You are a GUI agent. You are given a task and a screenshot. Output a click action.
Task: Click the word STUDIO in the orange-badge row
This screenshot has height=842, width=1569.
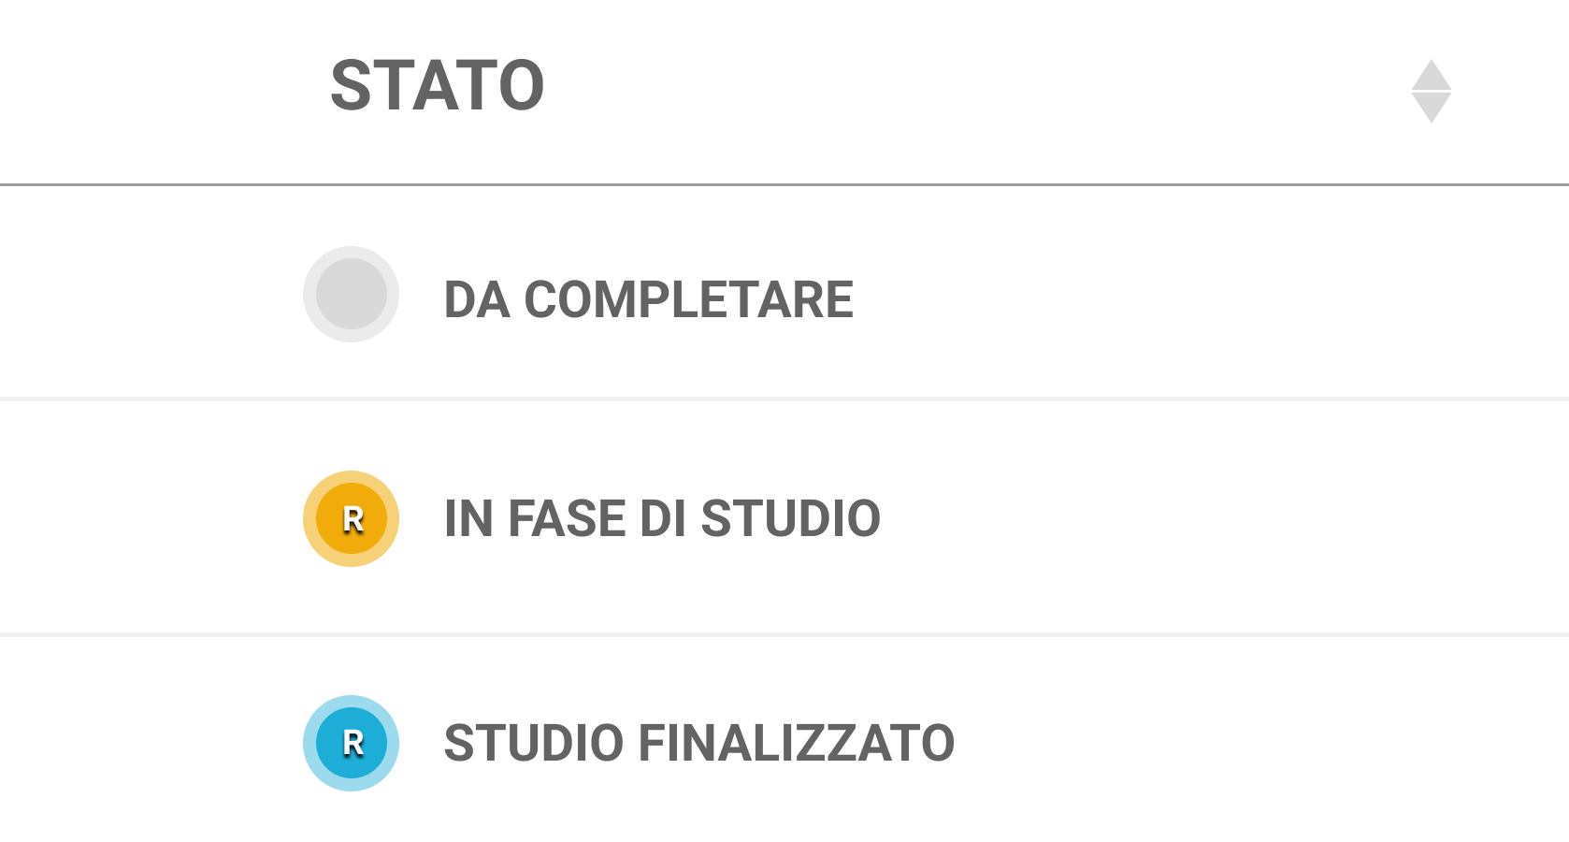pyautogui.click(x=790, y=518)
